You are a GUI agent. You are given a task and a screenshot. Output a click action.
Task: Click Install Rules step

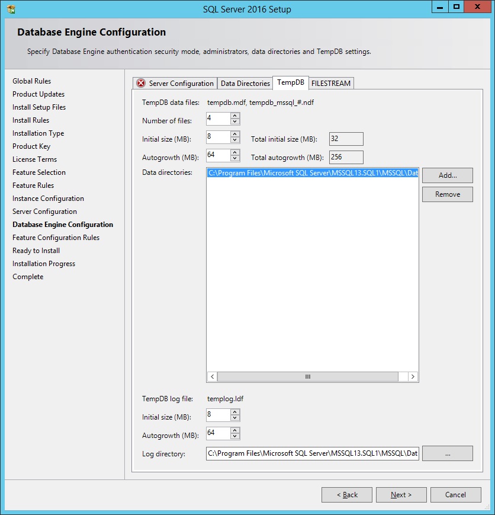tap(31, 120)
